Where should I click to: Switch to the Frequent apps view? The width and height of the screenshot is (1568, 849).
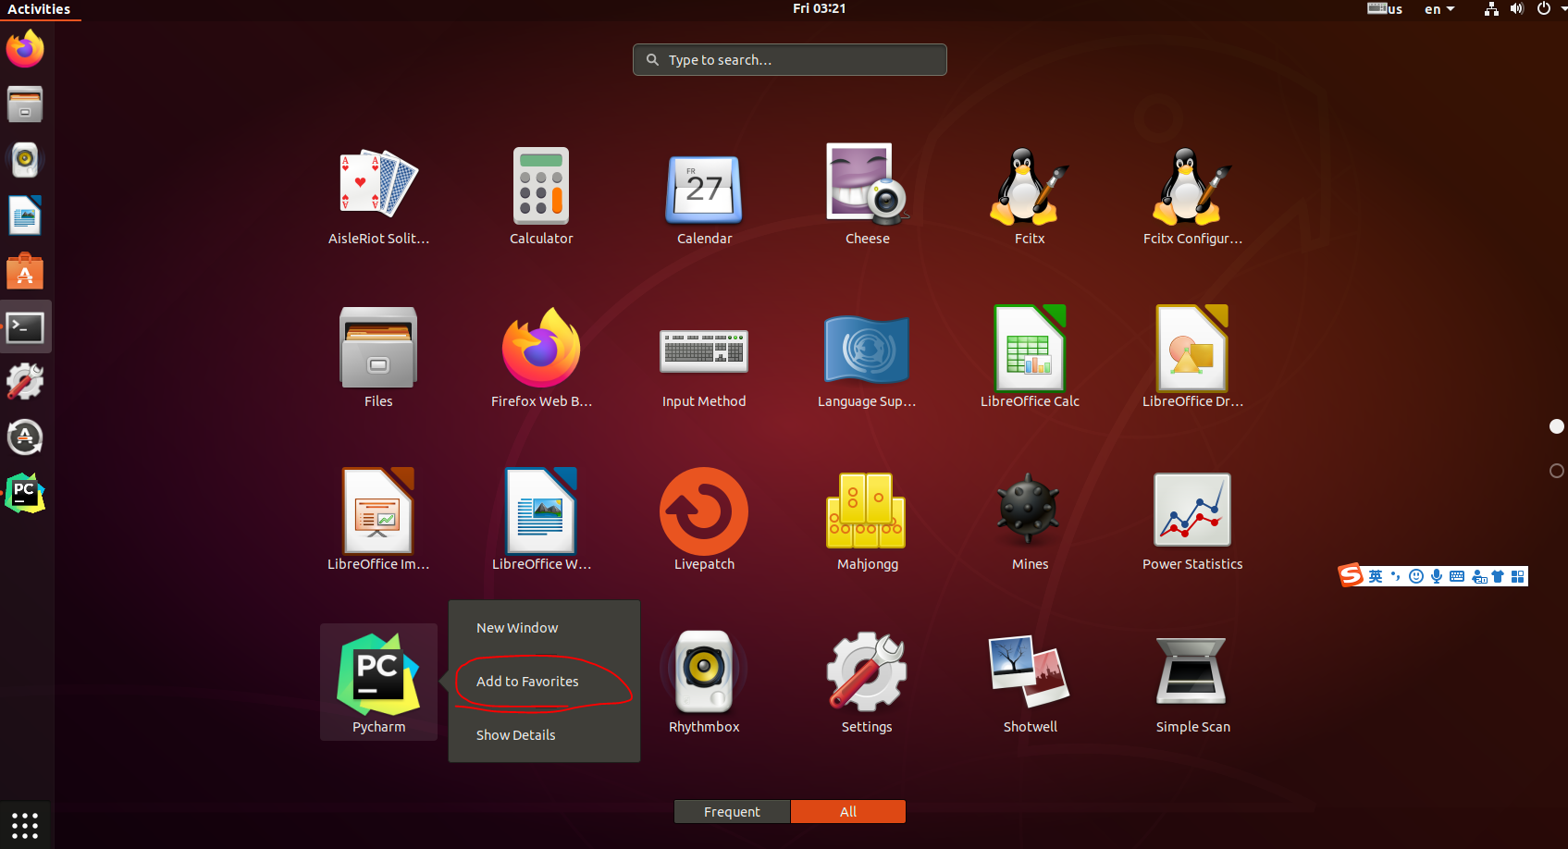click(x=731, y=811)
